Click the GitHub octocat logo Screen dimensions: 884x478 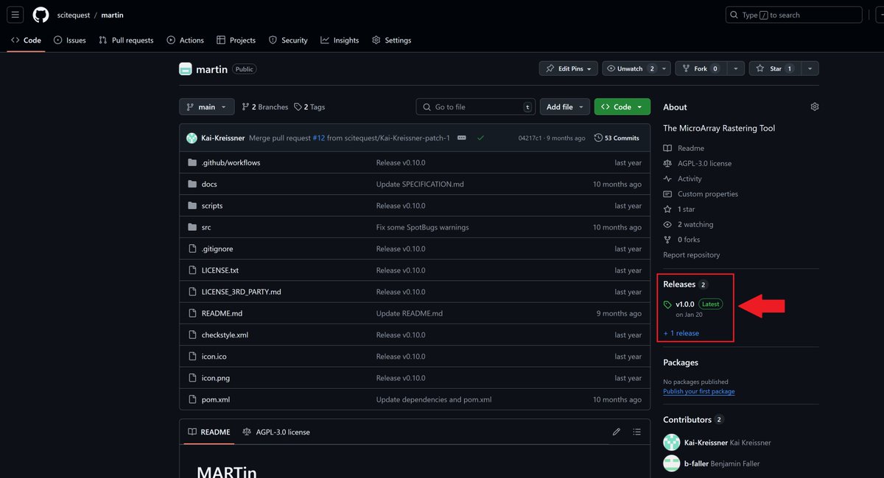click(41, 15)
